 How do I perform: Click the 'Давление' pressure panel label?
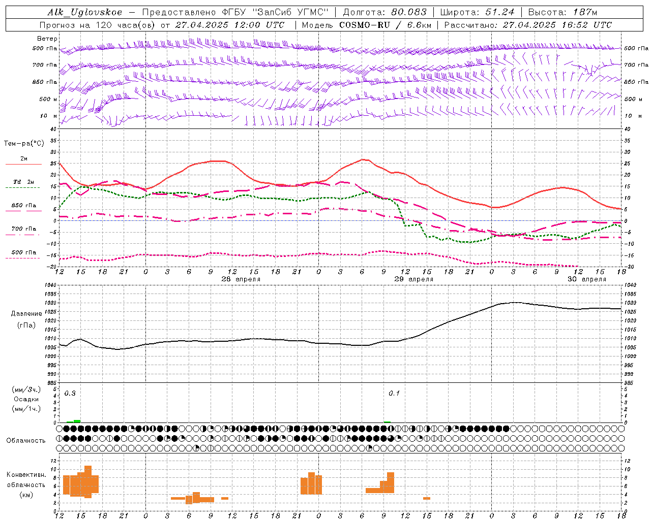[x=26, y=314]
